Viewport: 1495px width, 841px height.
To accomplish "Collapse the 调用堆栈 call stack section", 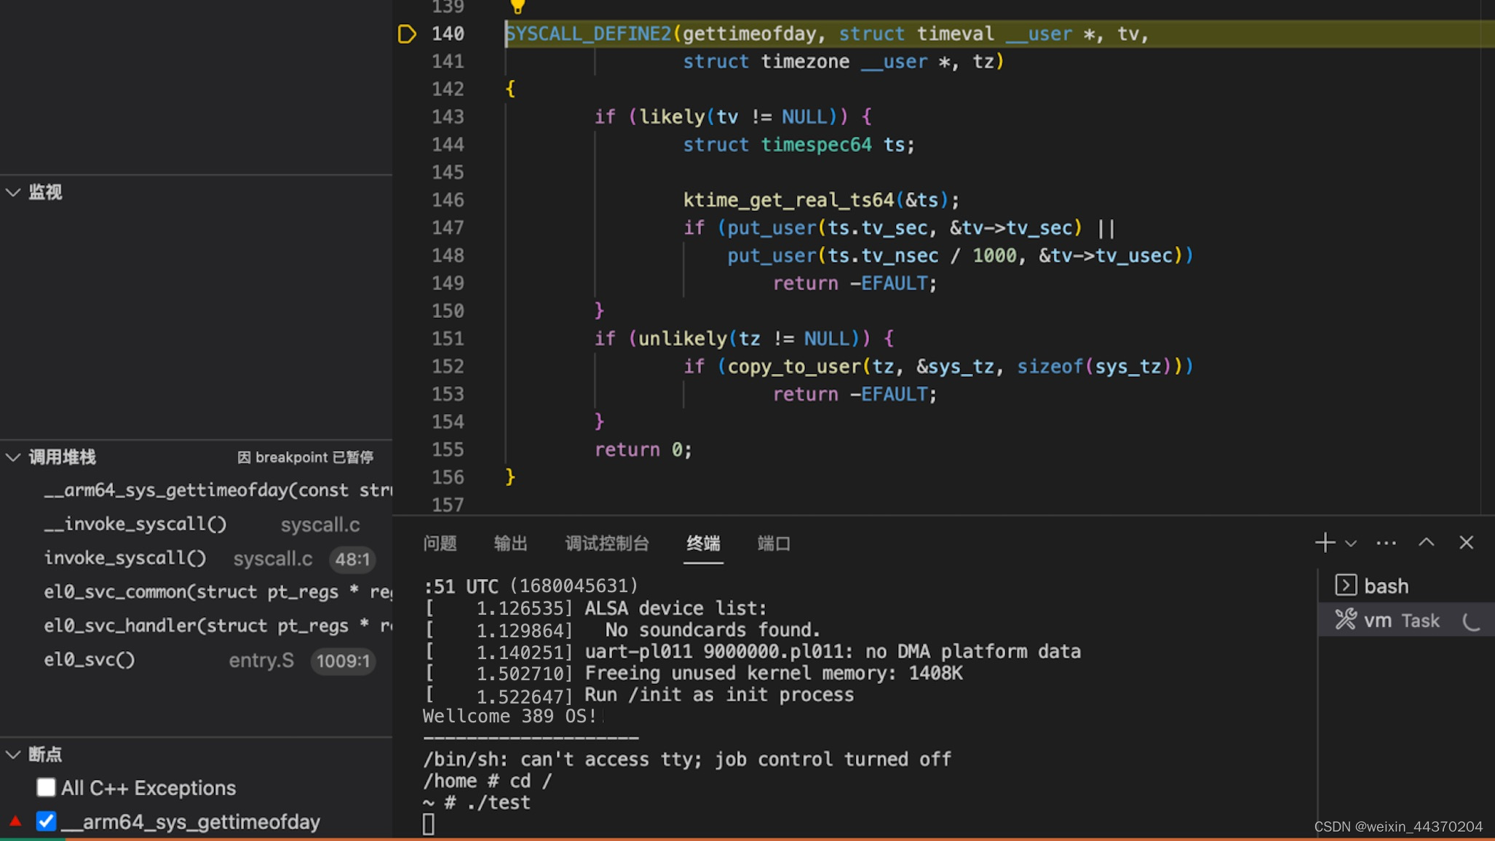I will [x=13, y=457].
